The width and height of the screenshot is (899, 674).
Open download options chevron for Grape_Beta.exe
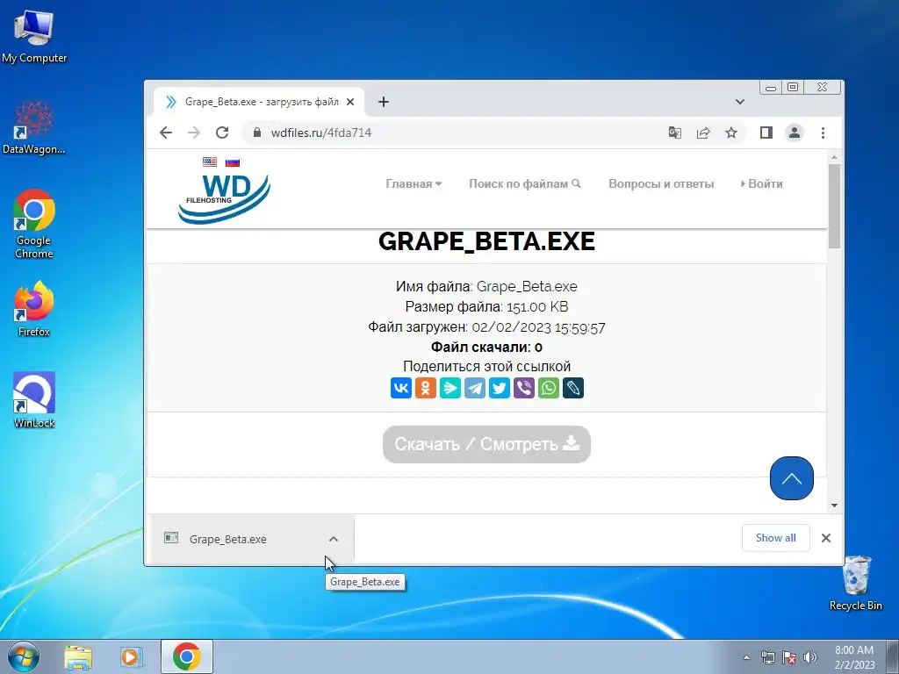(333, 539)
